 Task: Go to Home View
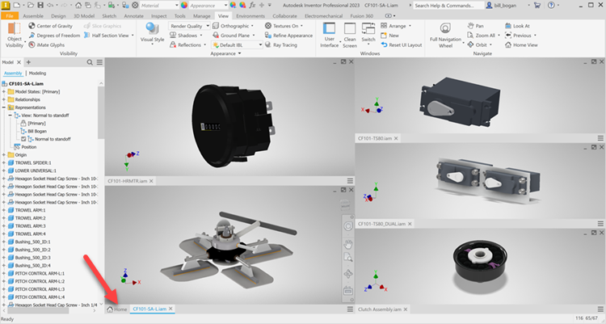point(521,45)
